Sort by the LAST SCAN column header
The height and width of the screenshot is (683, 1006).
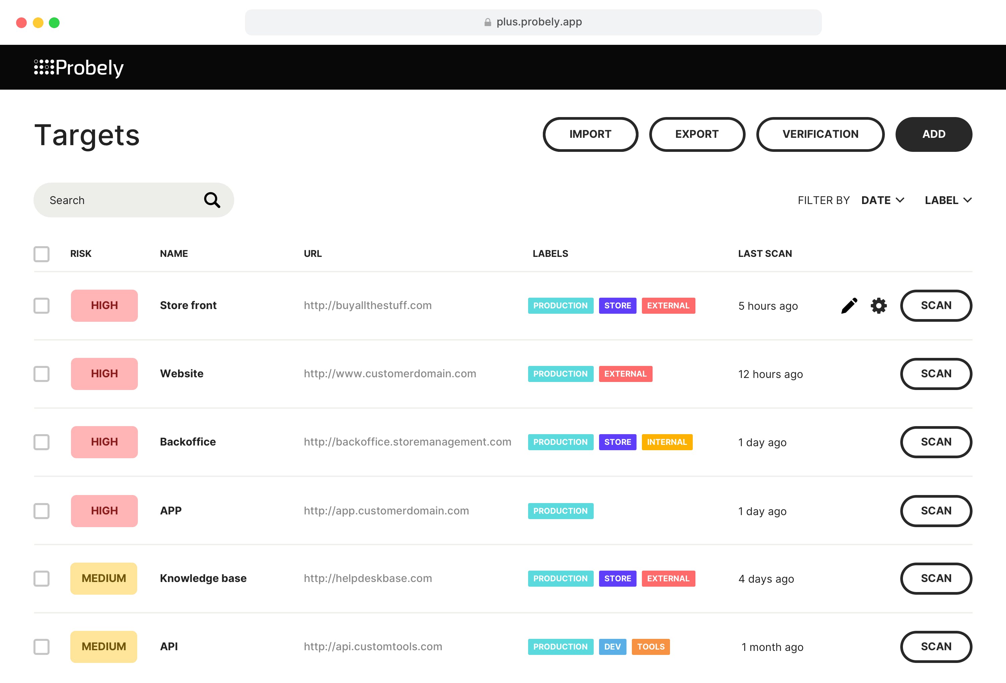point(765,254)
